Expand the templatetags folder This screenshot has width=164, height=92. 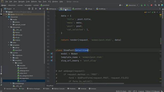[x=11, y=83]
